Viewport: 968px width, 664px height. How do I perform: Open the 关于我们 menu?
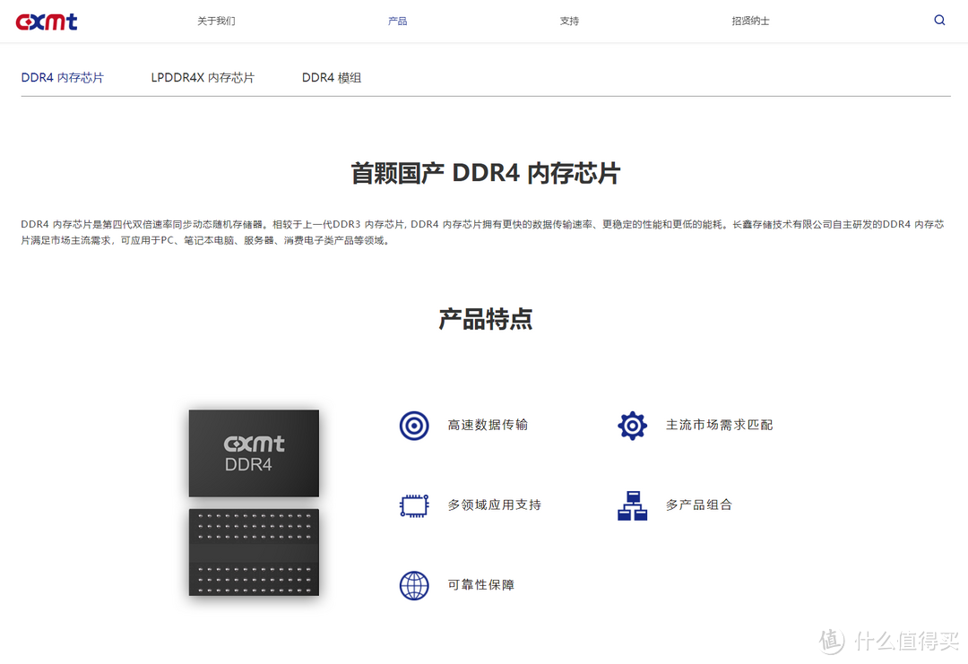tap(215, 20)
